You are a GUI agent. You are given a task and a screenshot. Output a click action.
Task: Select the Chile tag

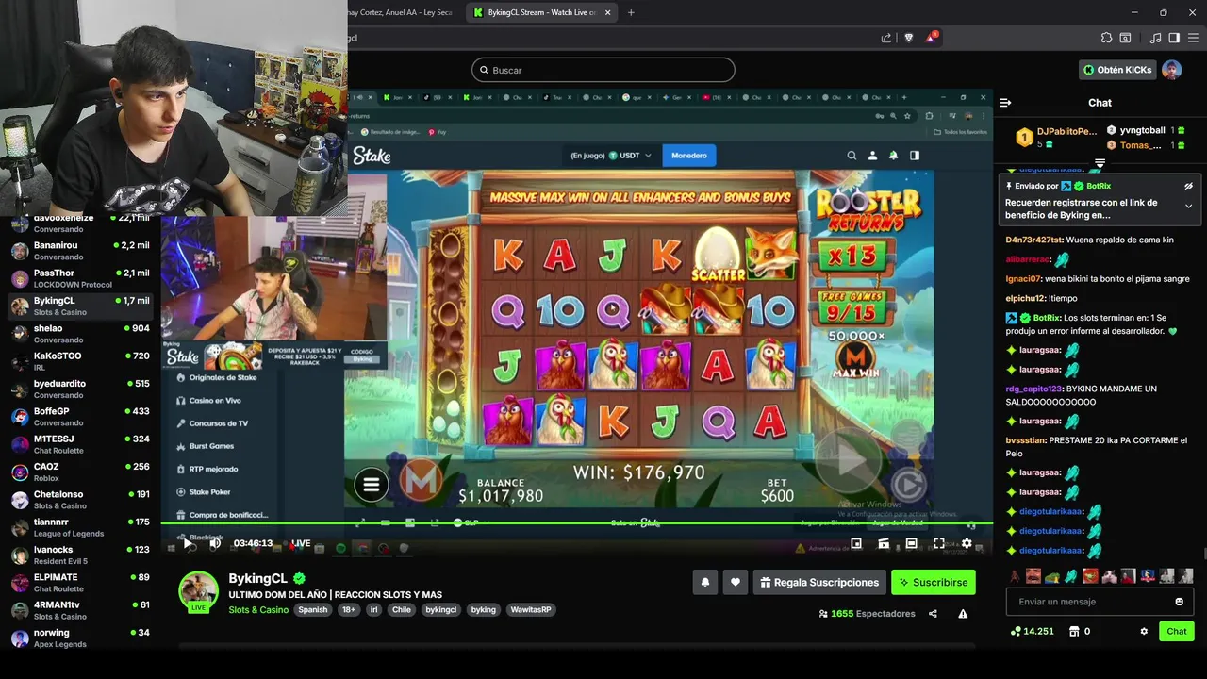pos(402,610)
